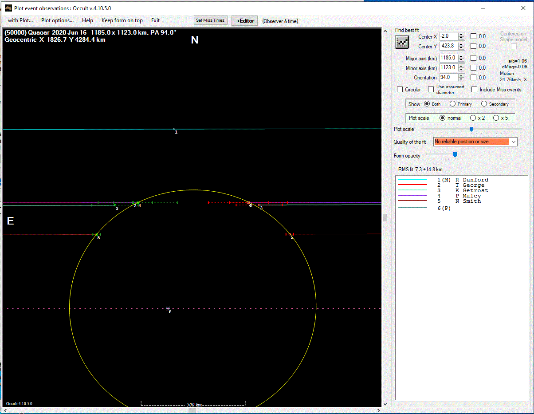Open the Help menu
This screenshot has height=414, width=534.
[87, 20]
